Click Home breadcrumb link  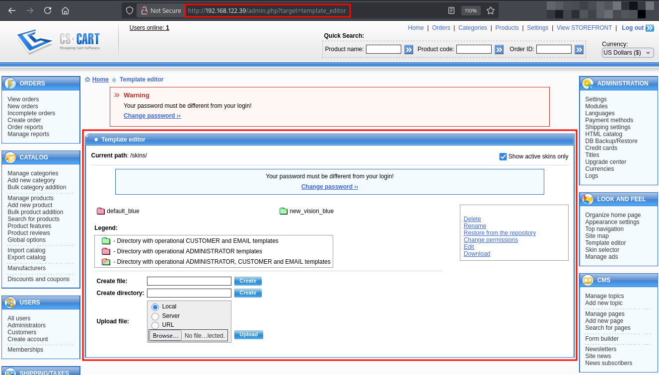[x=100, y=79]
